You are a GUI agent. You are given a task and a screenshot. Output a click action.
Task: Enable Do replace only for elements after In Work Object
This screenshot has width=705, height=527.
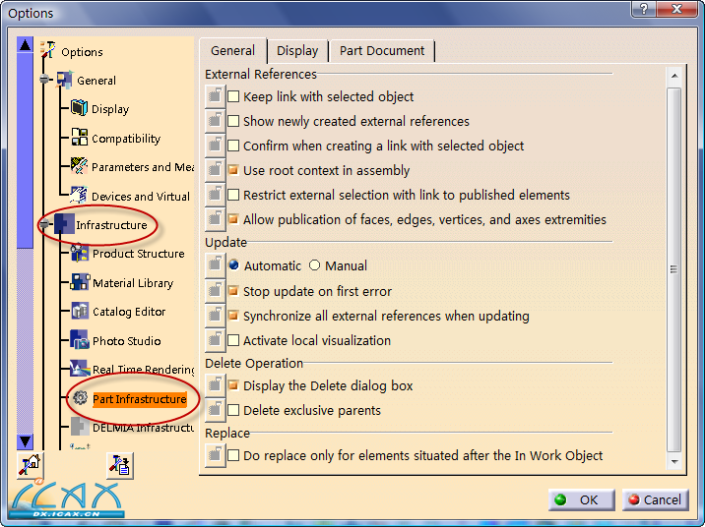coord(233,455)
